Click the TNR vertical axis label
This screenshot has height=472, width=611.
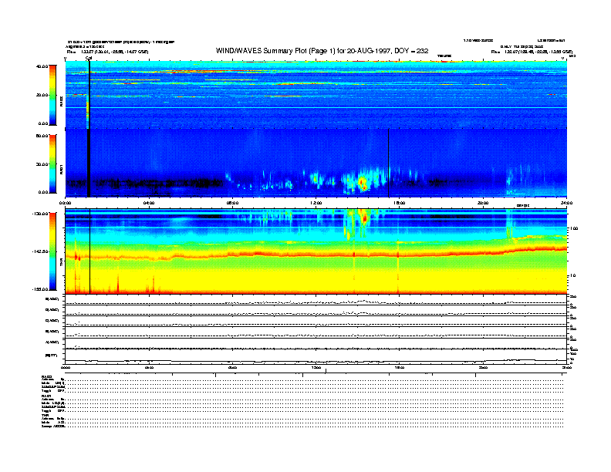click(61, 263)
